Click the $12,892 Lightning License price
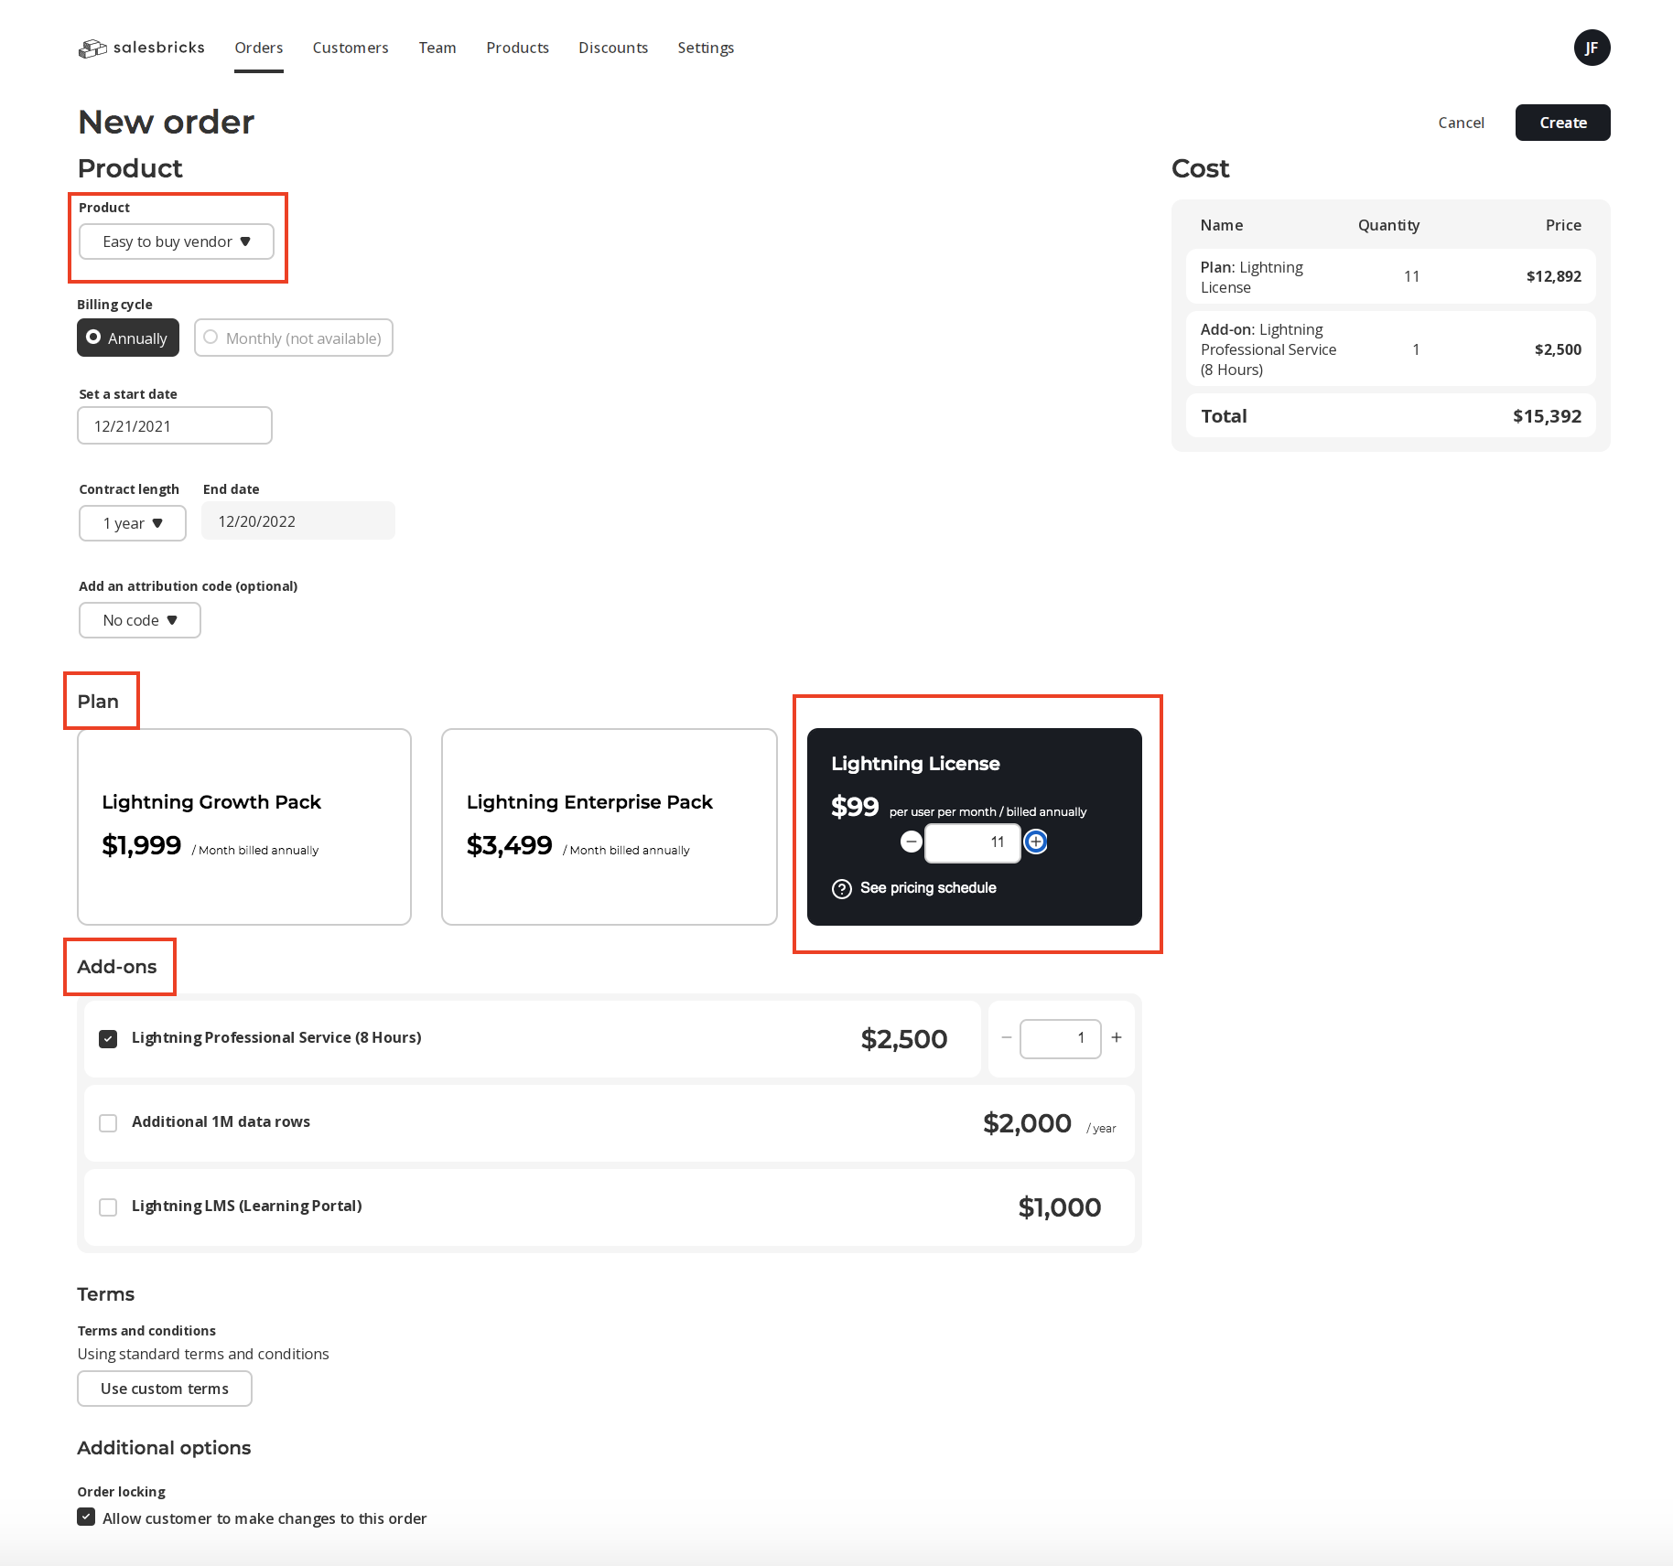1673x1566 pixels. (1553, 276)
